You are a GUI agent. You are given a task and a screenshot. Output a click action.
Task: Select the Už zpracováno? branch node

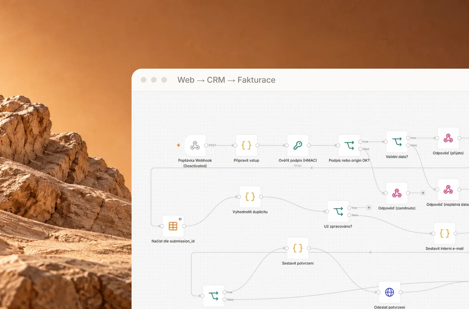coord(338,211)
